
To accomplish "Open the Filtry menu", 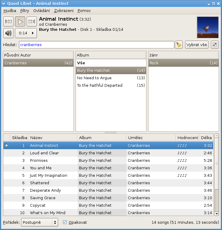I will click(25, 11).
